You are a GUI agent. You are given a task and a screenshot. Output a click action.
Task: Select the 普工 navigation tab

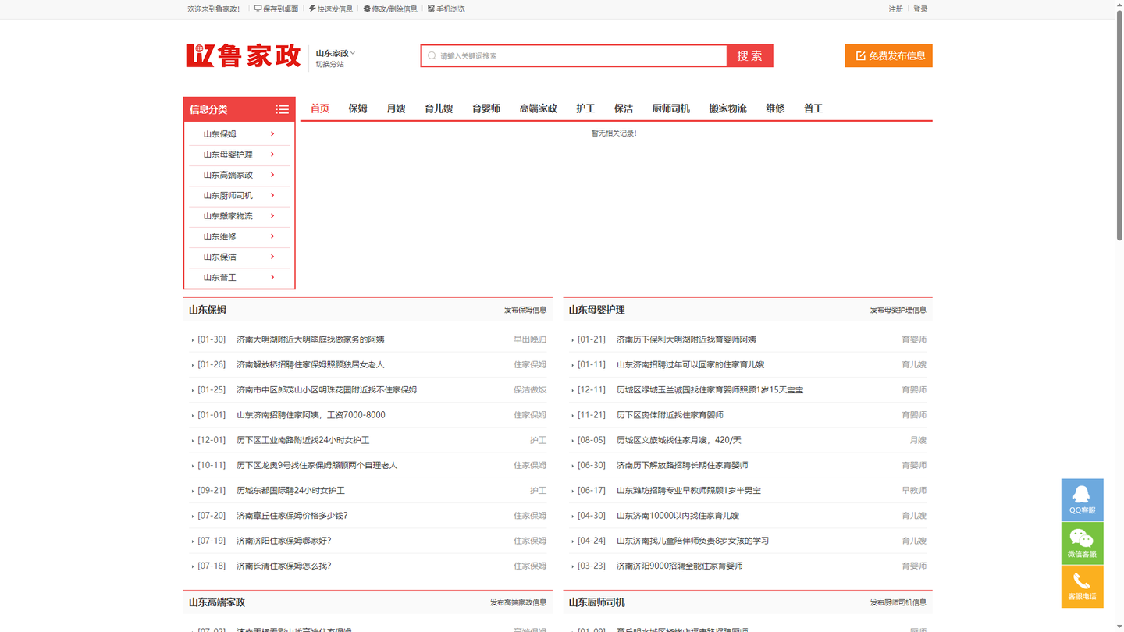[813, 108]
